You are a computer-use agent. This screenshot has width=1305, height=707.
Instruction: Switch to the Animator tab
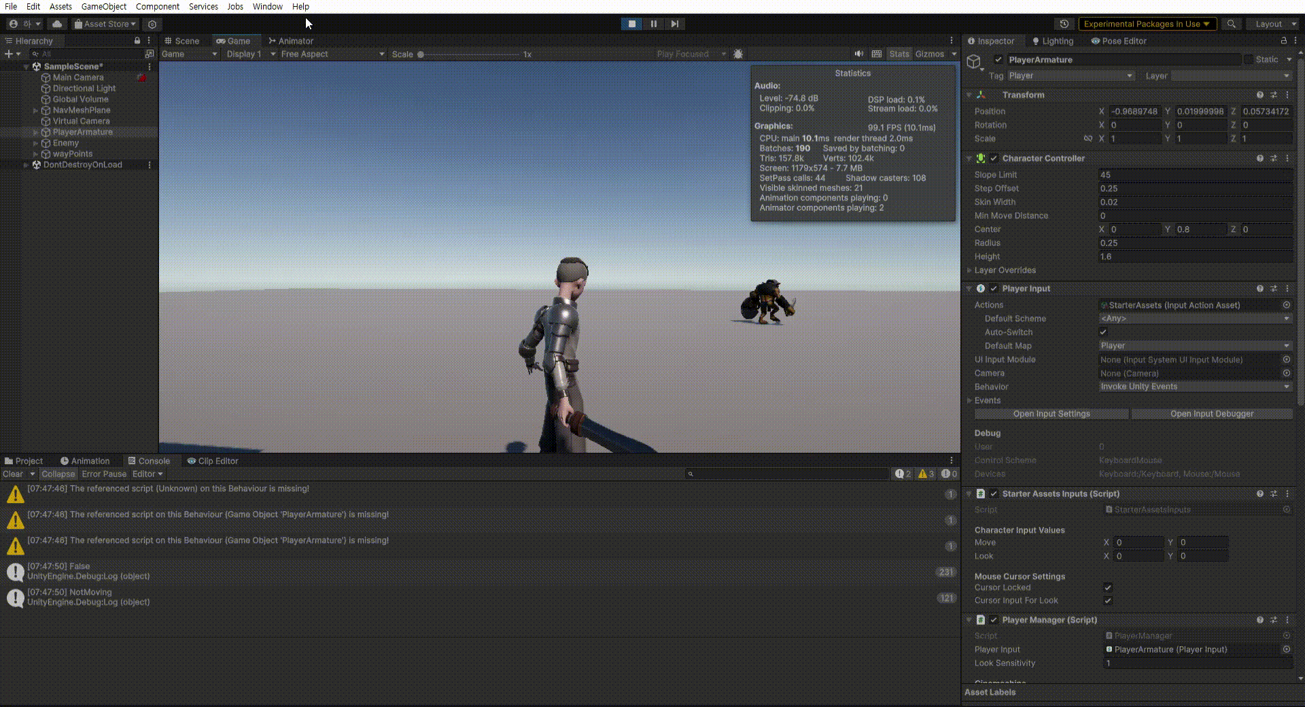pyautogui.click(x=290, y=41)
